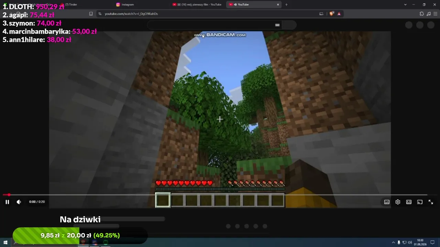This screenshot has width=440, height=247.
Task: Open the Windows Start menu
Action: (5, 243)
